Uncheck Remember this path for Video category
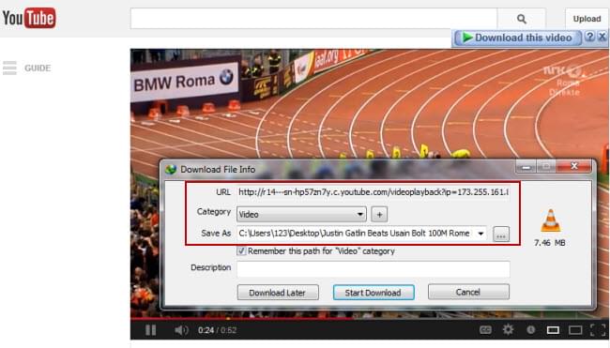The image size is (610, 348). pyautogui.click(x=241, y=250)
